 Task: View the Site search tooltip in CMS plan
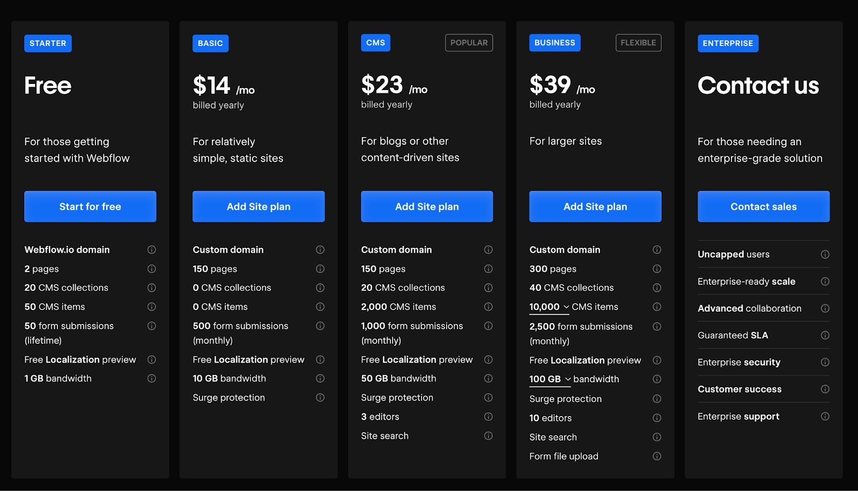pyautogui.click(x=489, y=436)
